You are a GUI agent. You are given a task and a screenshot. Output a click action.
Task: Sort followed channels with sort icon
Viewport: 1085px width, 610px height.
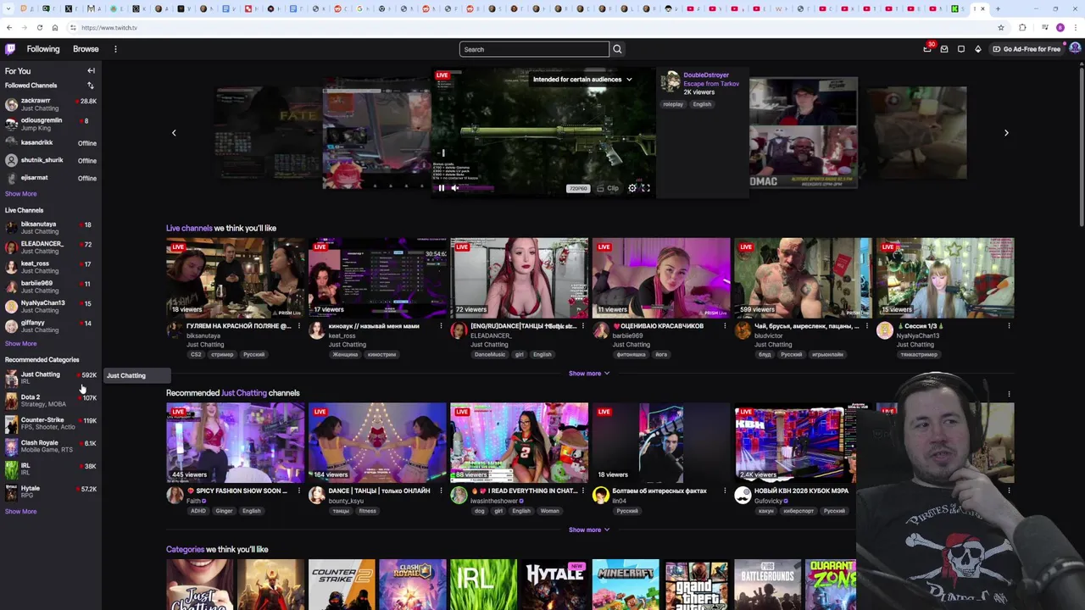click(91, 86)
